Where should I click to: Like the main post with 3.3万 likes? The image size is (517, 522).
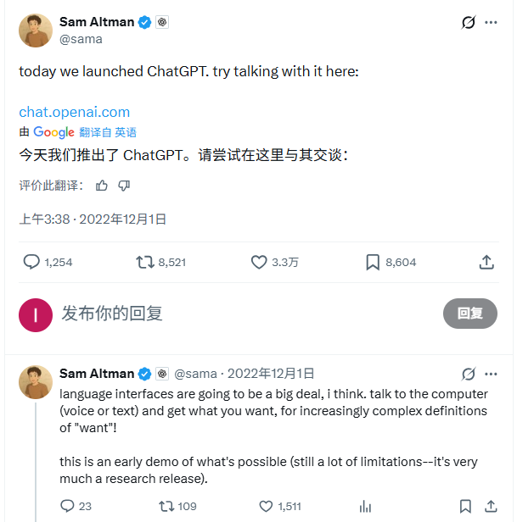(259, 262)
